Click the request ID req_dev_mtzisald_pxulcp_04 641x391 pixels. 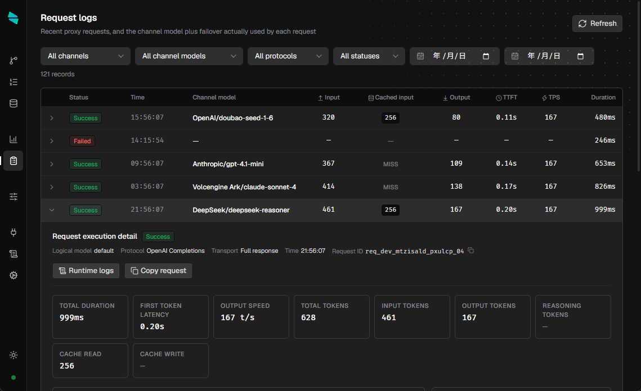click(x=415, y=251)
